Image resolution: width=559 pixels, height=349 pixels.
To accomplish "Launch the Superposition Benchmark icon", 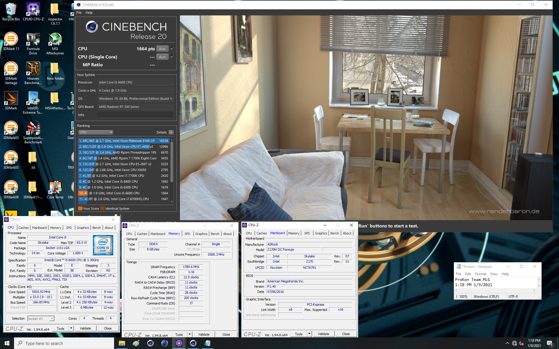I will 33,132.
